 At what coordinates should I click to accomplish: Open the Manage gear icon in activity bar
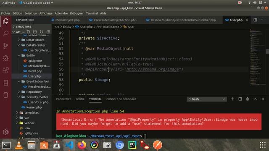point(5,132)
